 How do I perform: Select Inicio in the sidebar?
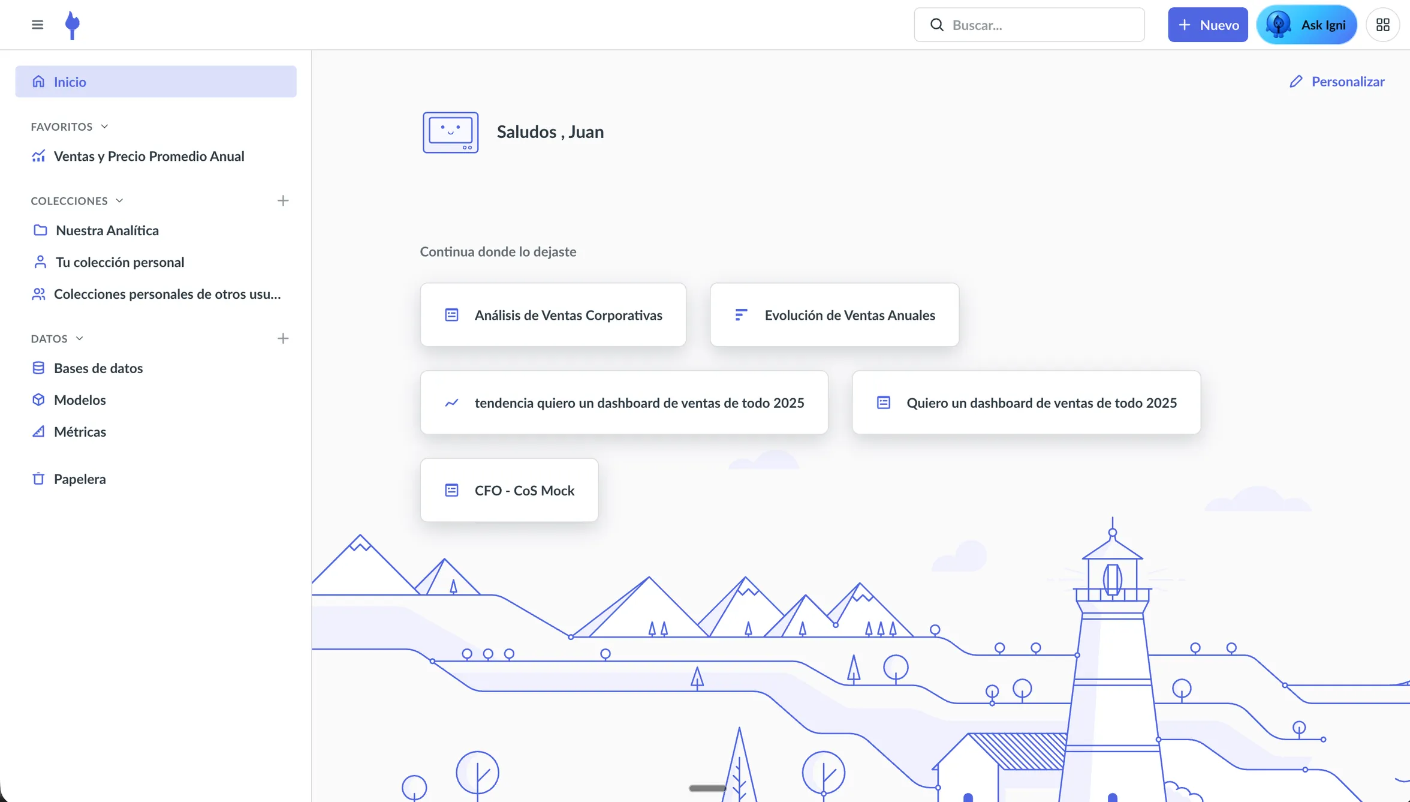point(156,82)
